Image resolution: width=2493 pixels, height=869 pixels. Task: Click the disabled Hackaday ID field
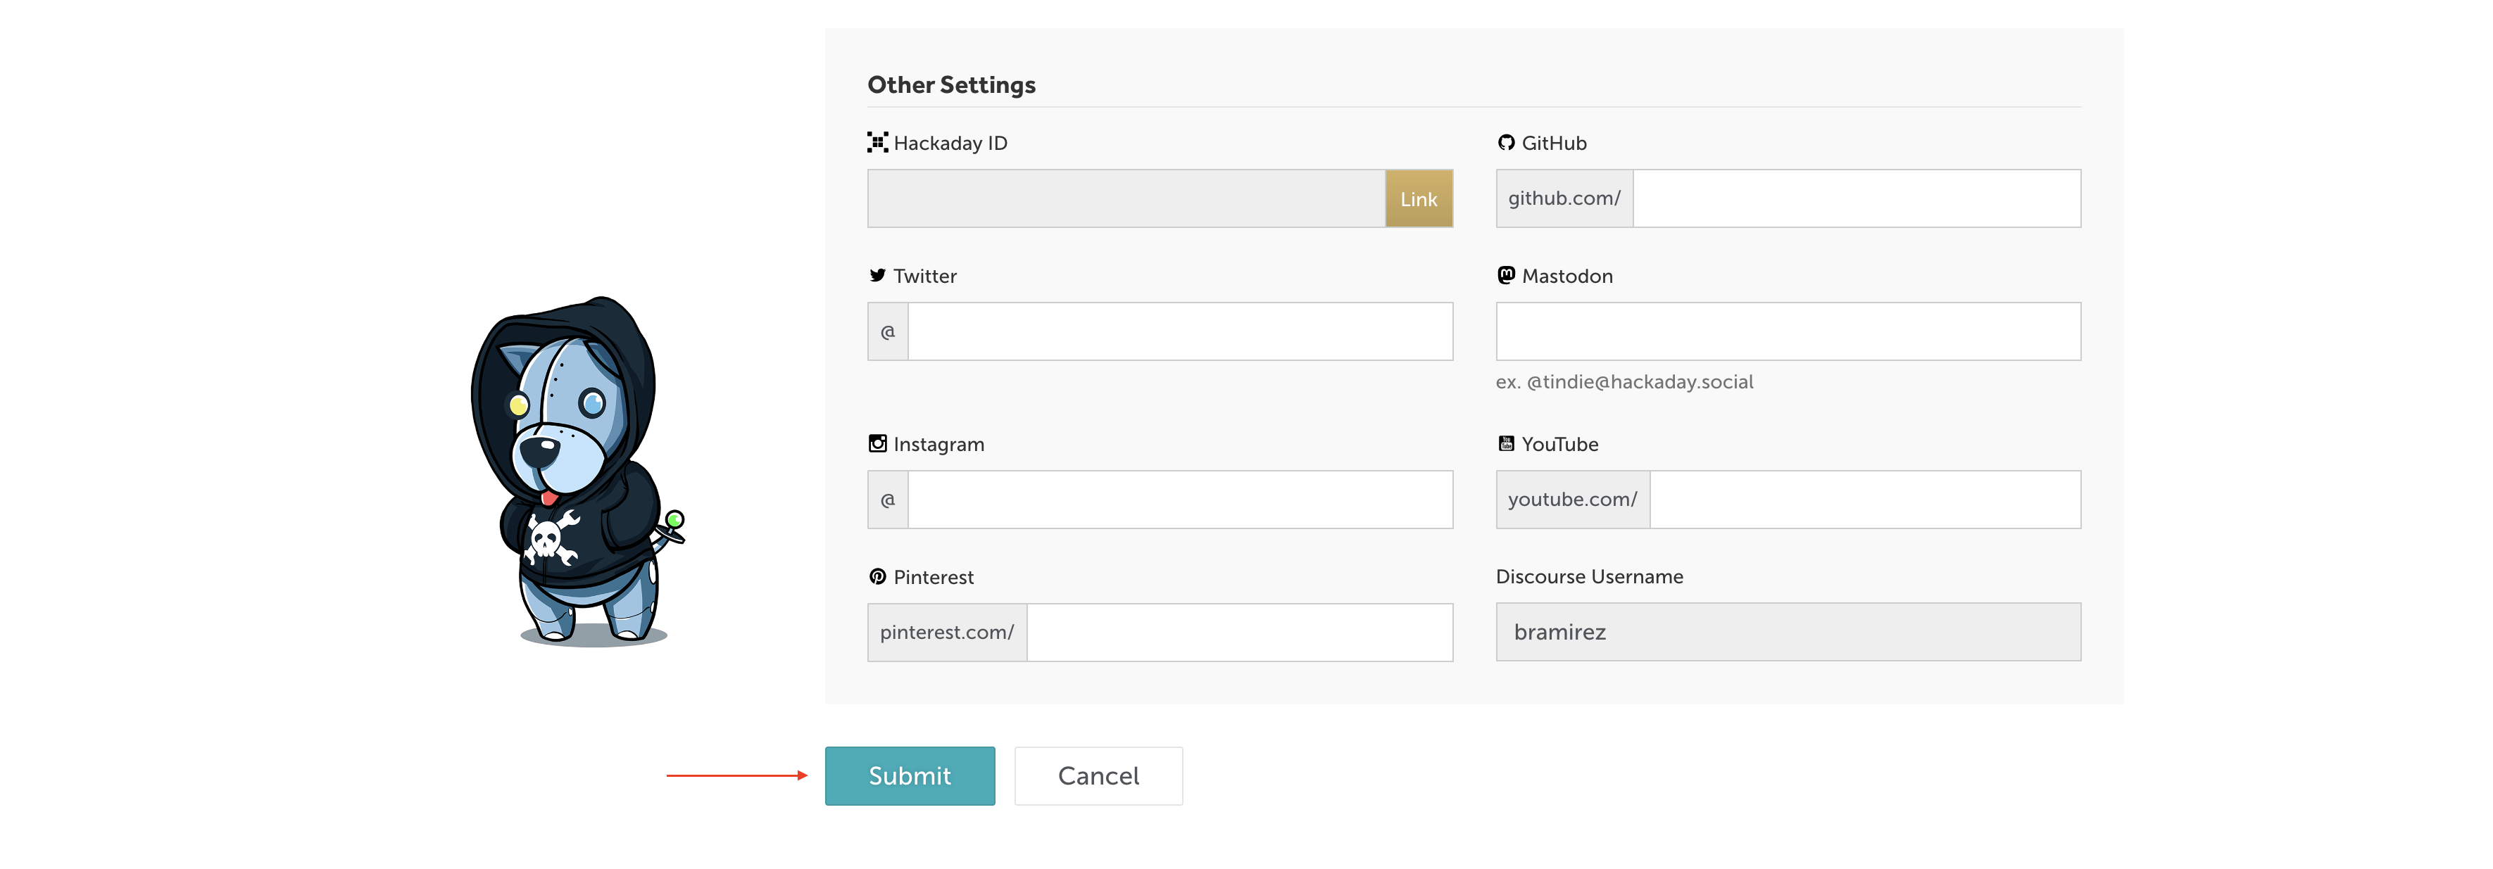(x=1126, y=198)
